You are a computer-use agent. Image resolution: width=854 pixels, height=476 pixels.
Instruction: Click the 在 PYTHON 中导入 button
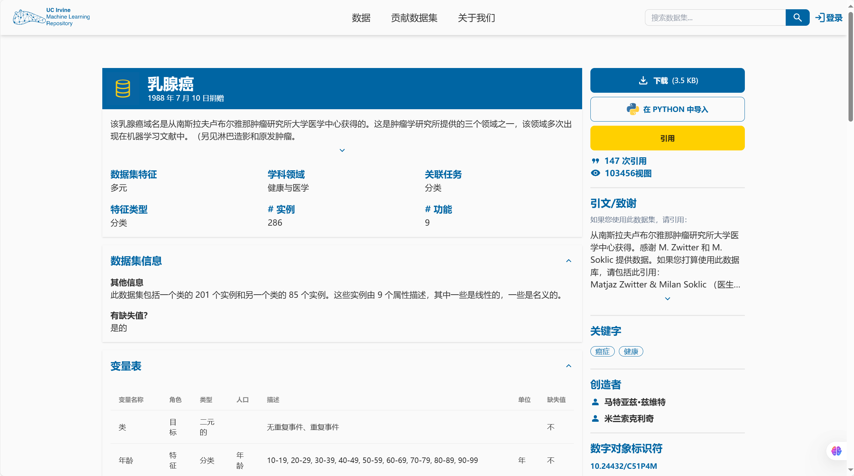coord(667,109)
